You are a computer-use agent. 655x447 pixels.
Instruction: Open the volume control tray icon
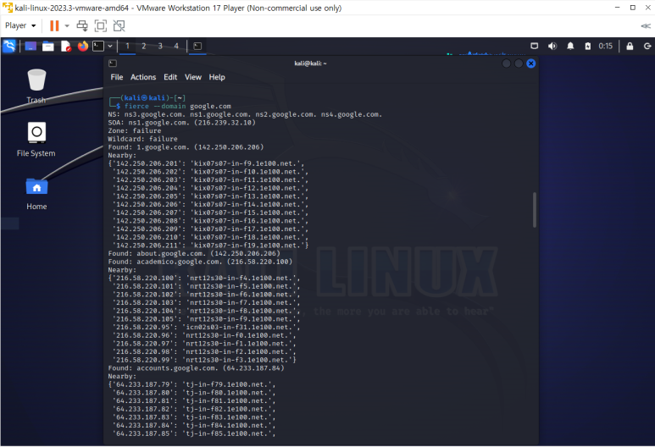tap(552, 46)
